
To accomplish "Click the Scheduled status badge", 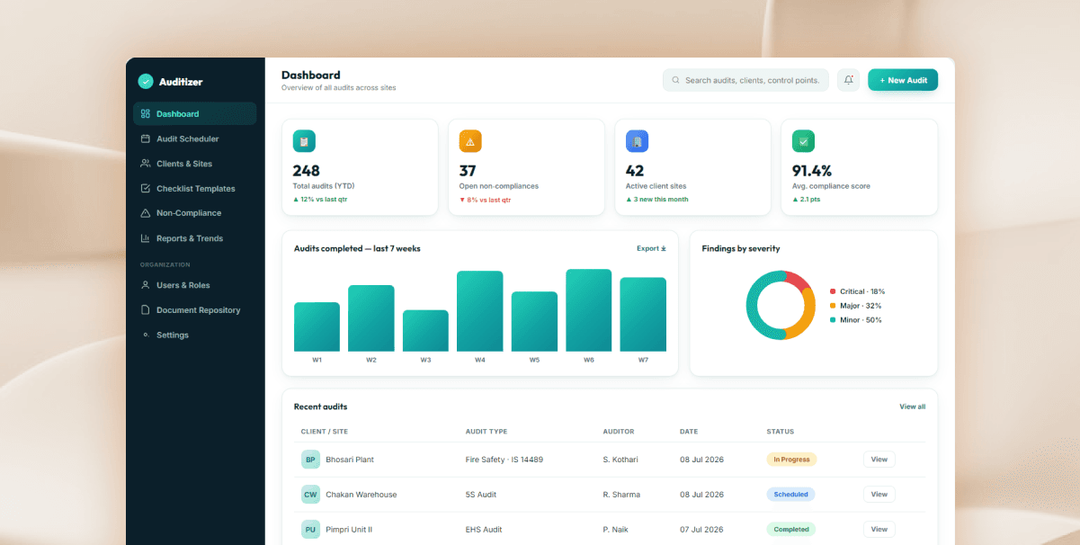I will point(791,495).
